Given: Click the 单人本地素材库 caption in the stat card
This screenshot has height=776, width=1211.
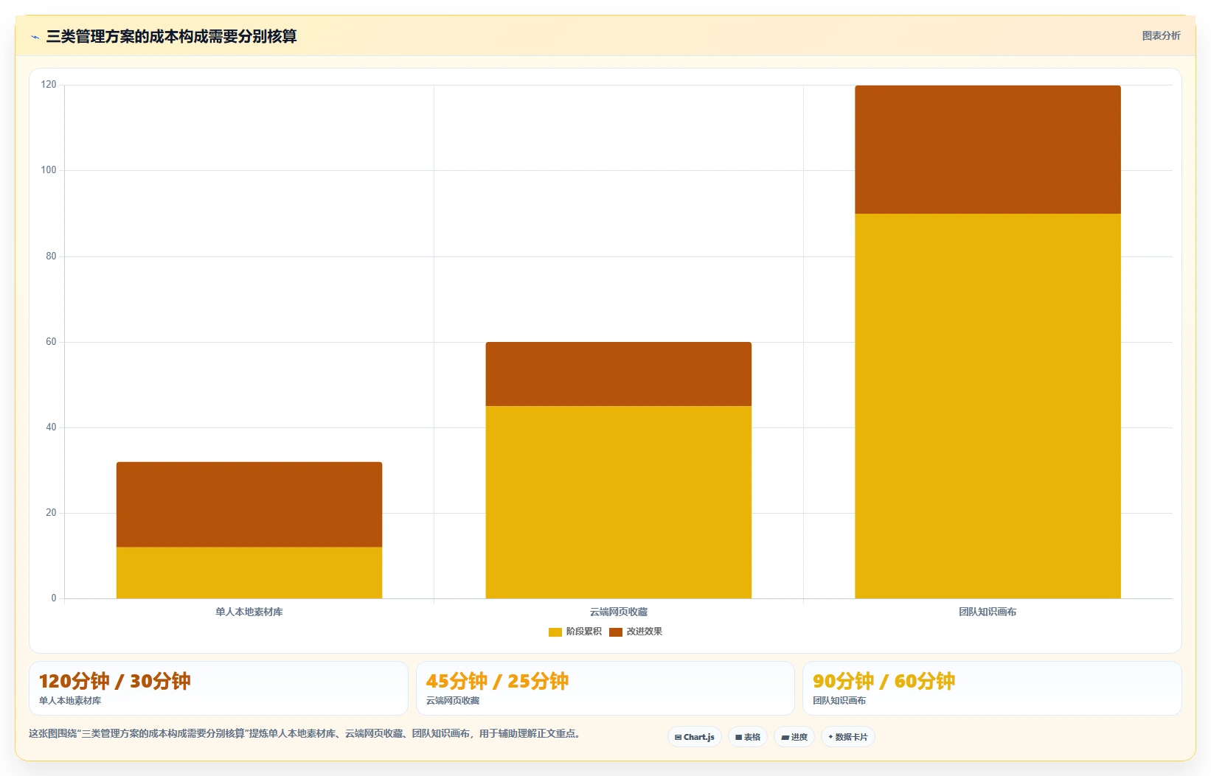Looking at the screenshot, I should (x=70, y=701).
